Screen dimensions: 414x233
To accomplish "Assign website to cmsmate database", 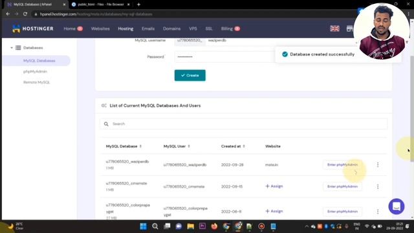I will tap(274, 186).
